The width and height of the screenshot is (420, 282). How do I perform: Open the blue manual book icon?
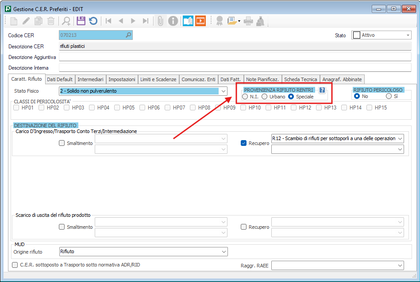188,21
